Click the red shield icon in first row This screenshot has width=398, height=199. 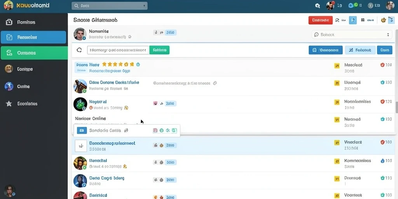[x=382, y=65]
